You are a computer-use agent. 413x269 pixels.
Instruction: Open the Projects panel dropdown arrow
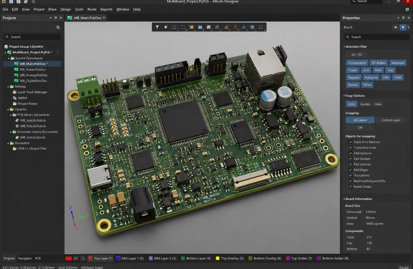click(x=51, y=18)
